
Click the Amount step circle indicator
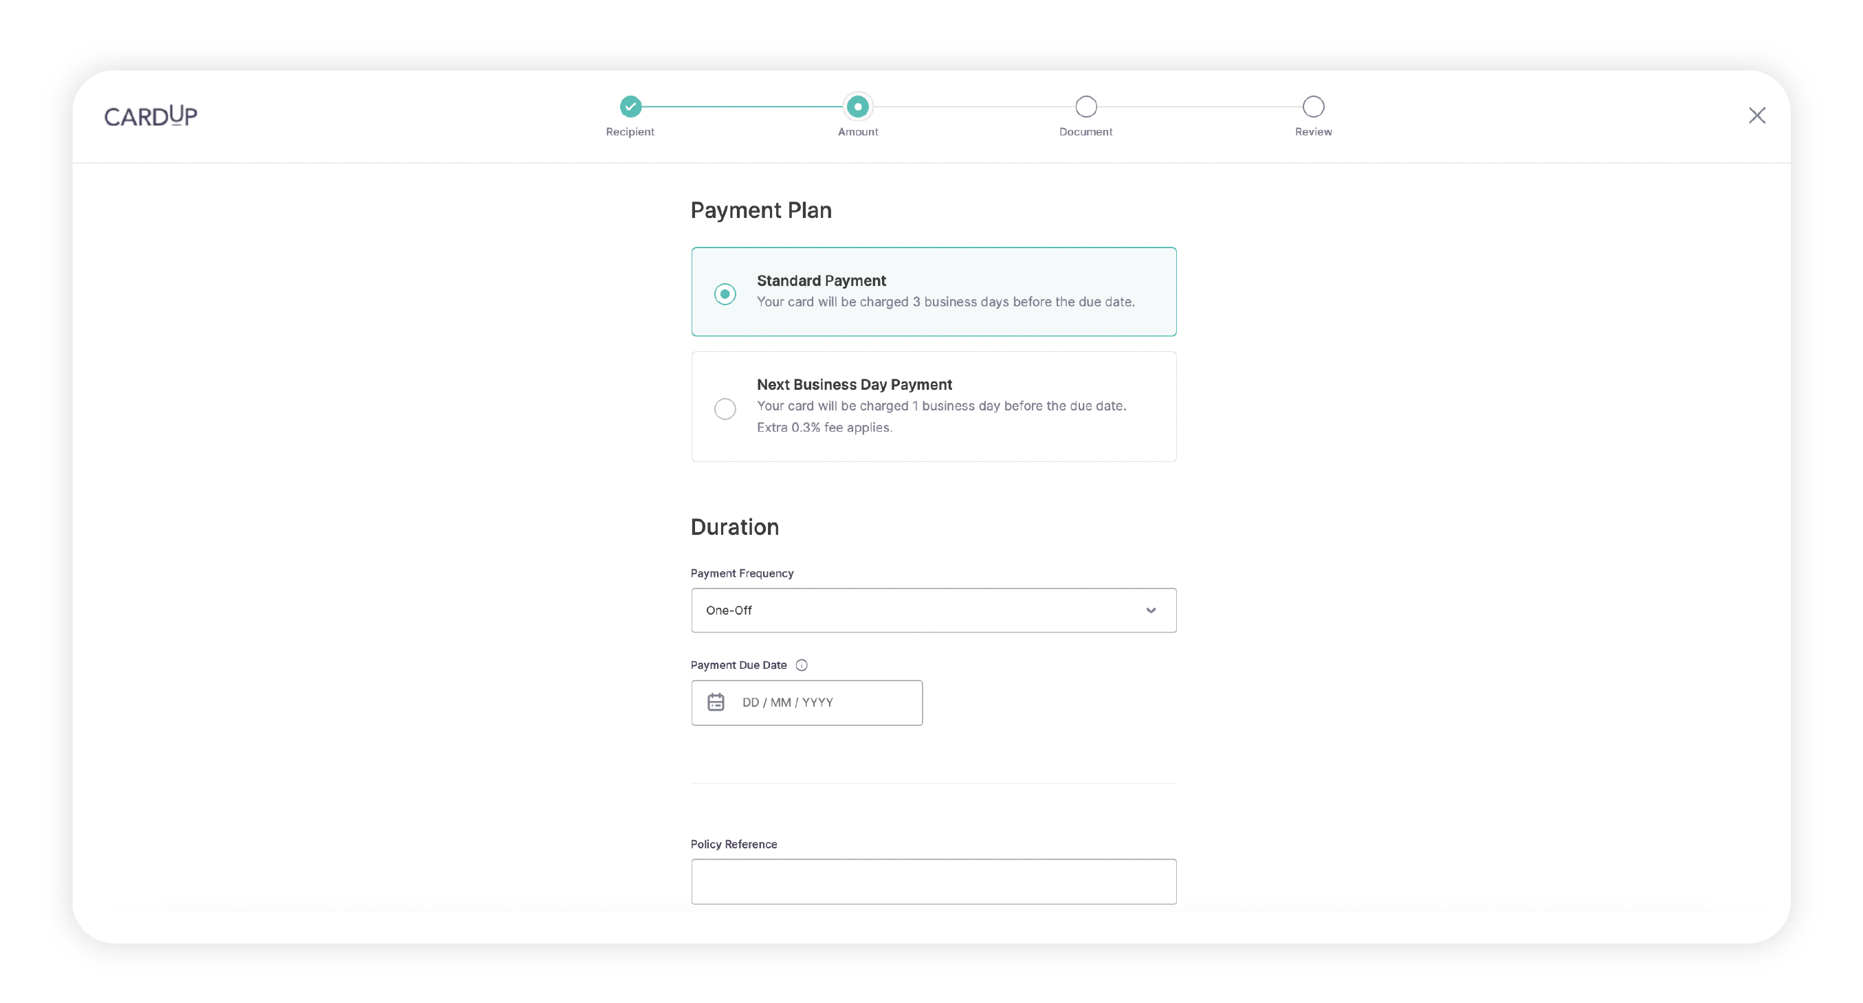(x=857, y=105)
